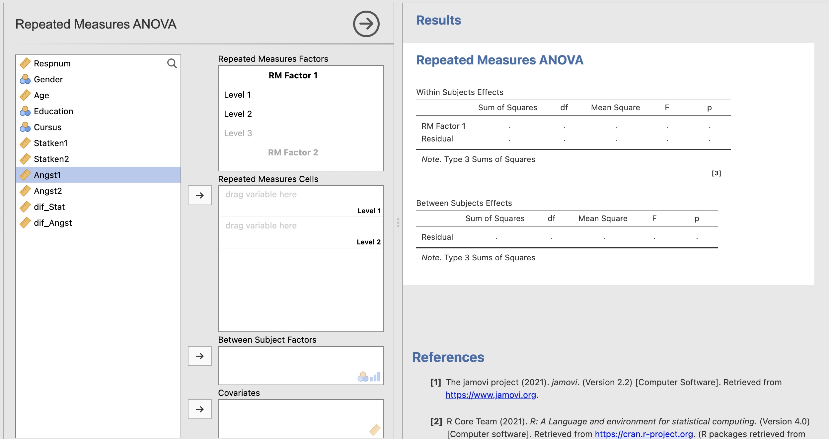
Task: Click the collapse analysis panel arrow button
Action: (x=366, y=24)
